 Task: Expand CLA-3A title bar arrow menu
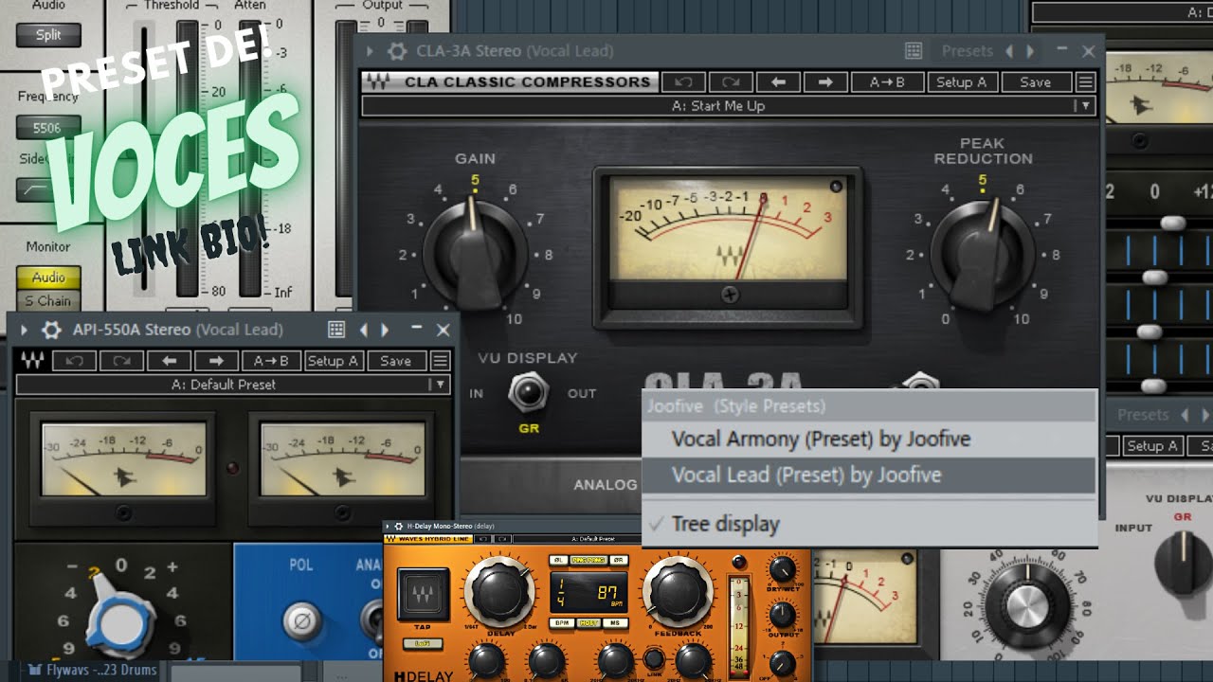[370, 51]
